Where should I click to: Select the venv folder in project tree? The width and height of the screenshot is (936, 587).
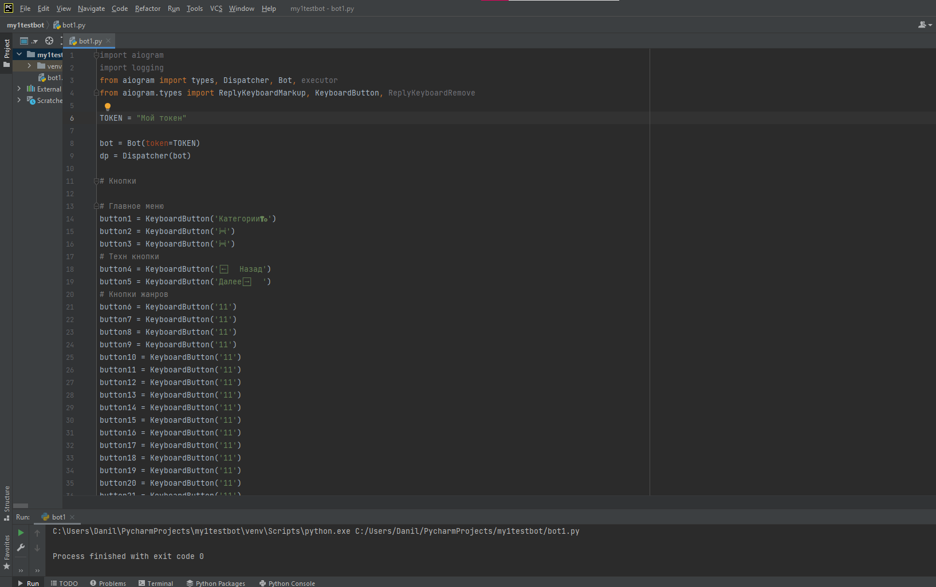[50, 66]
